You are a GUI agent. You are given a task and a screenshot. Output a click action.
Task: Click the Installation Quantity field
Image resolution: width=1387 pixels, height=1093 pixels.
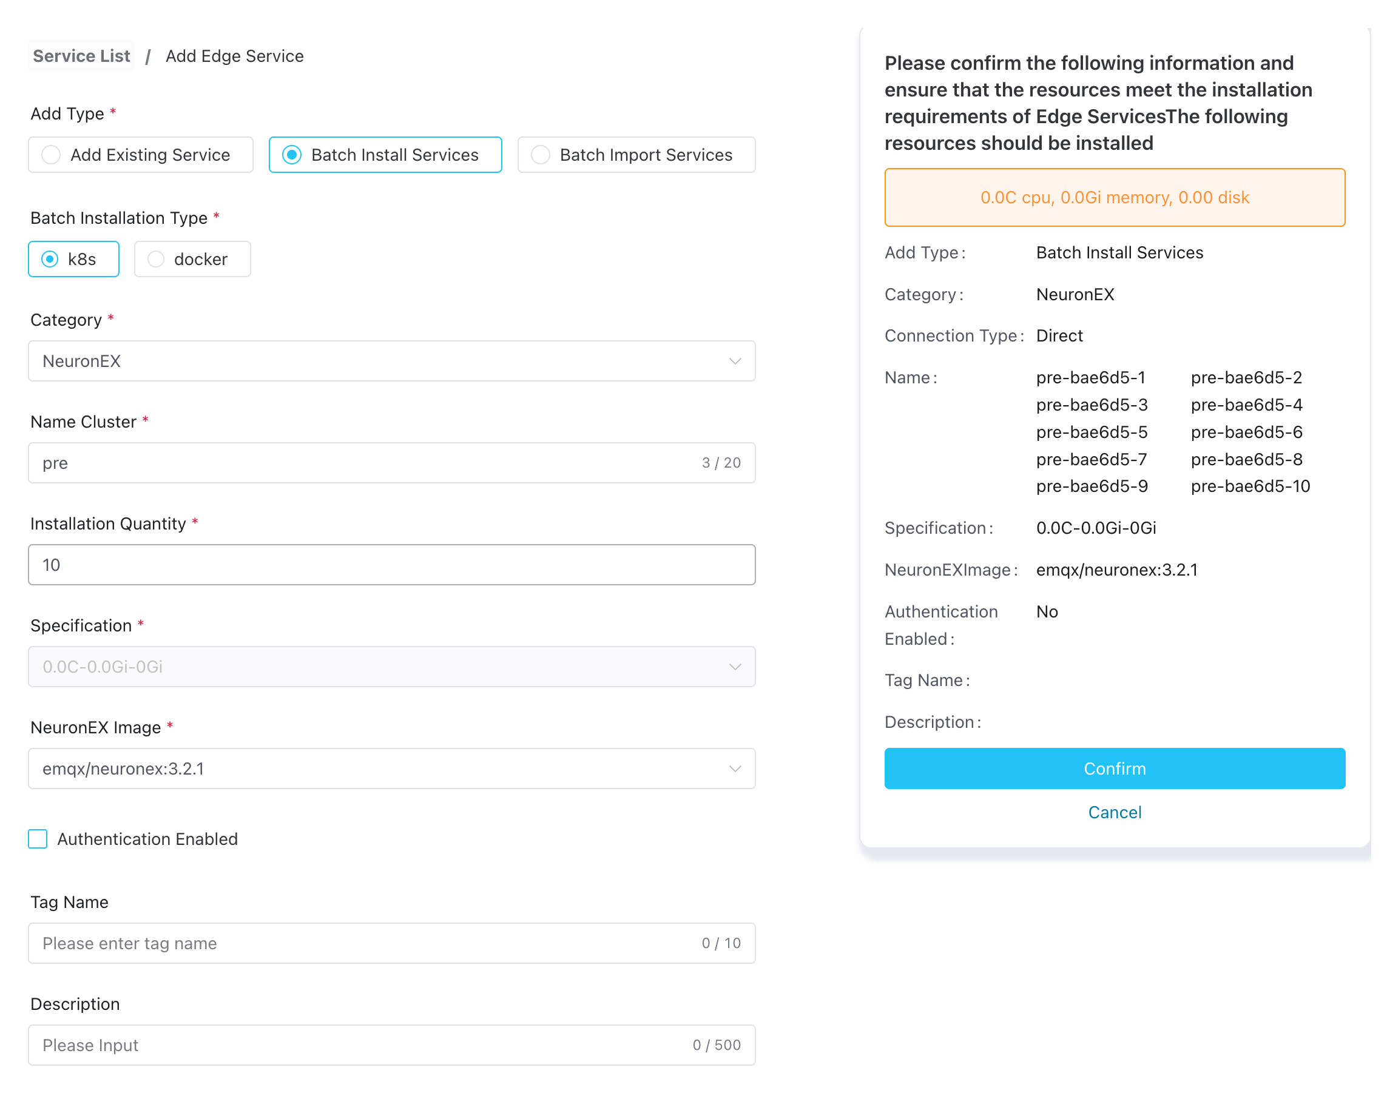(x=391, y=565)
